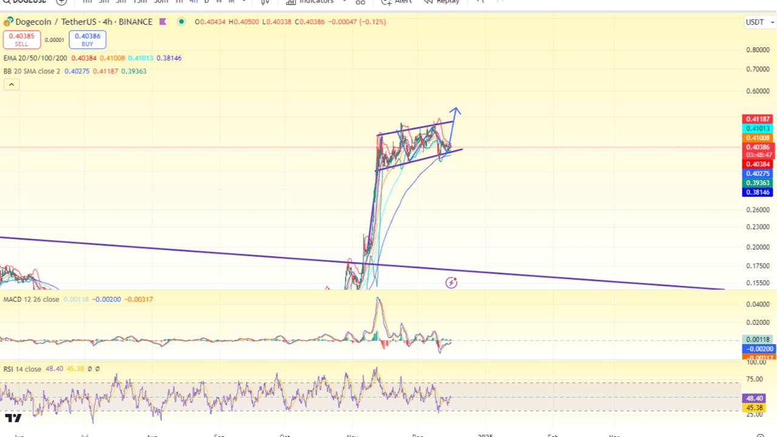Click the layout grid icon in toolbar
Viewport: 777px width, 437px height.
click(x=361, y=2)
